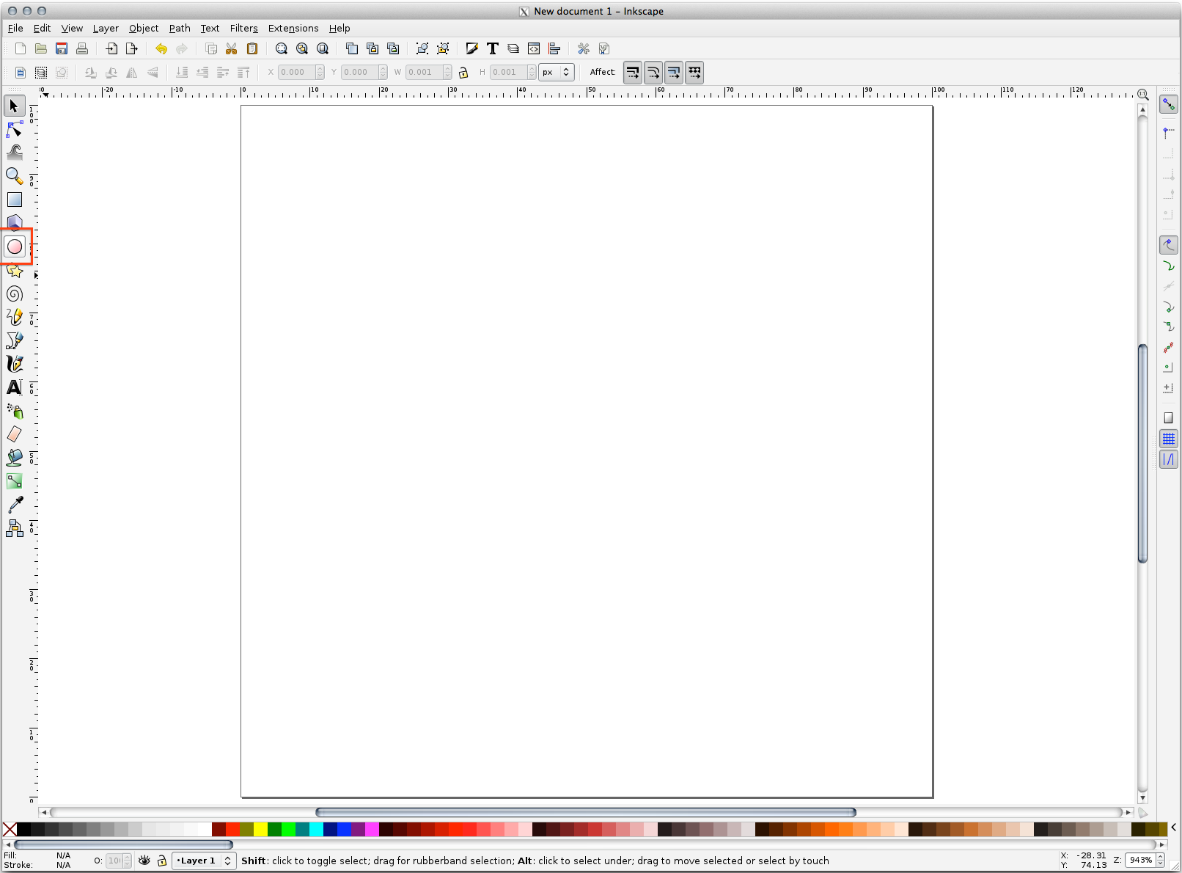Select the Rectangle tool
This screenshot has width=1182, height=873.
[x=15, y=200]
